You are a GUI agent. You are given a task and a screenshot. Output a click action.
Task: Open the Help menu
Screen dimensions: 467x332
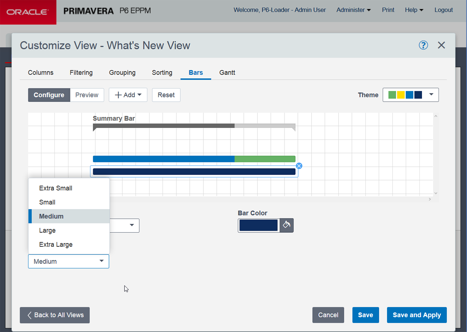(x=414, y=10)
